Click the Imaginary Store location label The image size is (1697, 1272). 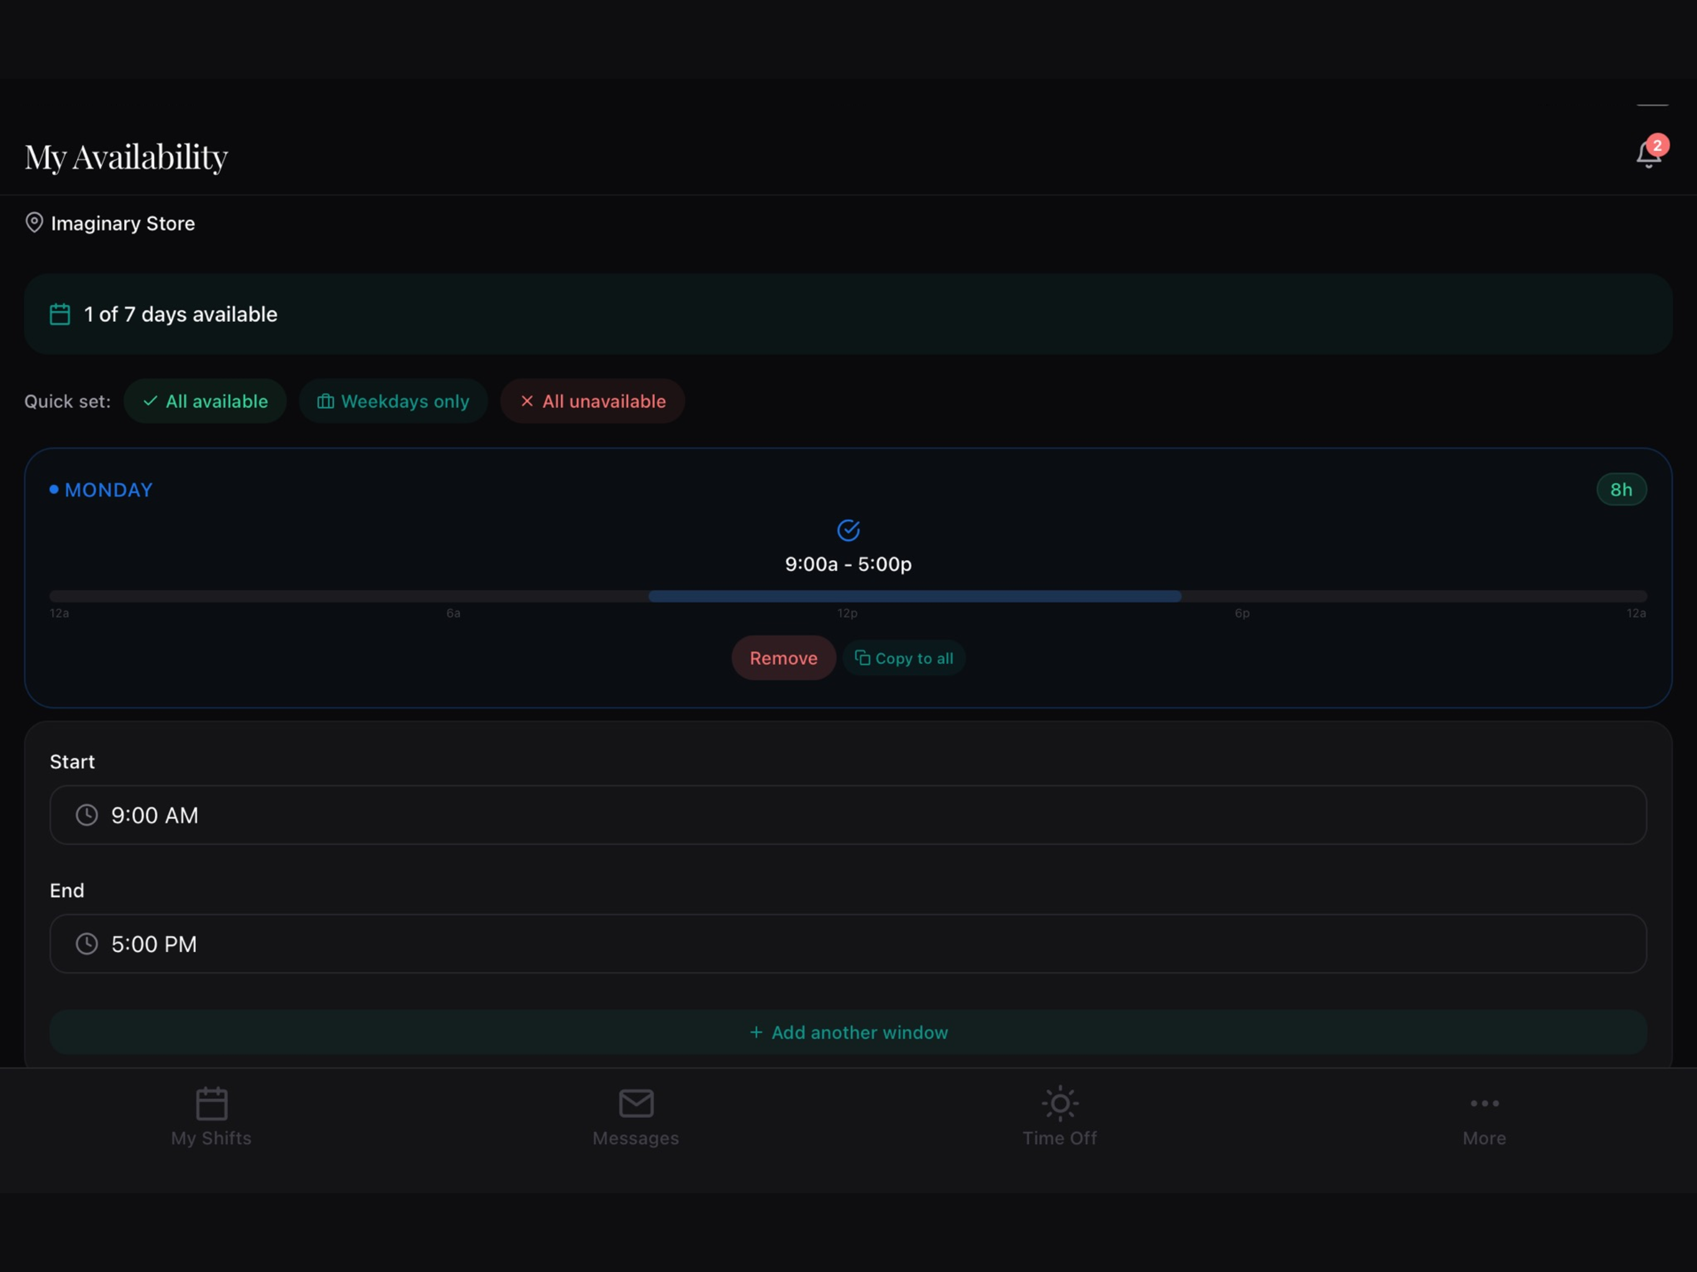click(123, 223)
